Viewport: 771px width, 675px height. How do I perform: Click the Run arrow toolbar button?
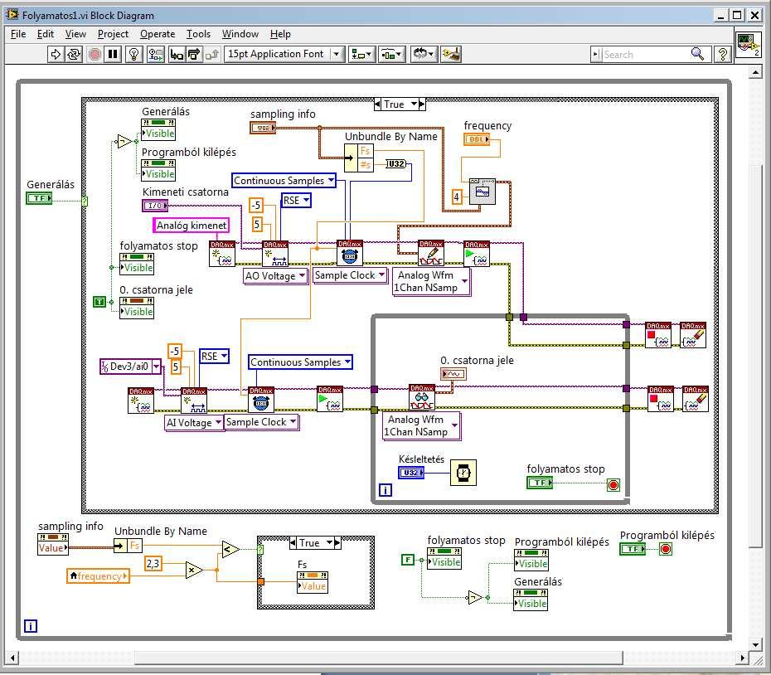[56, 54]
